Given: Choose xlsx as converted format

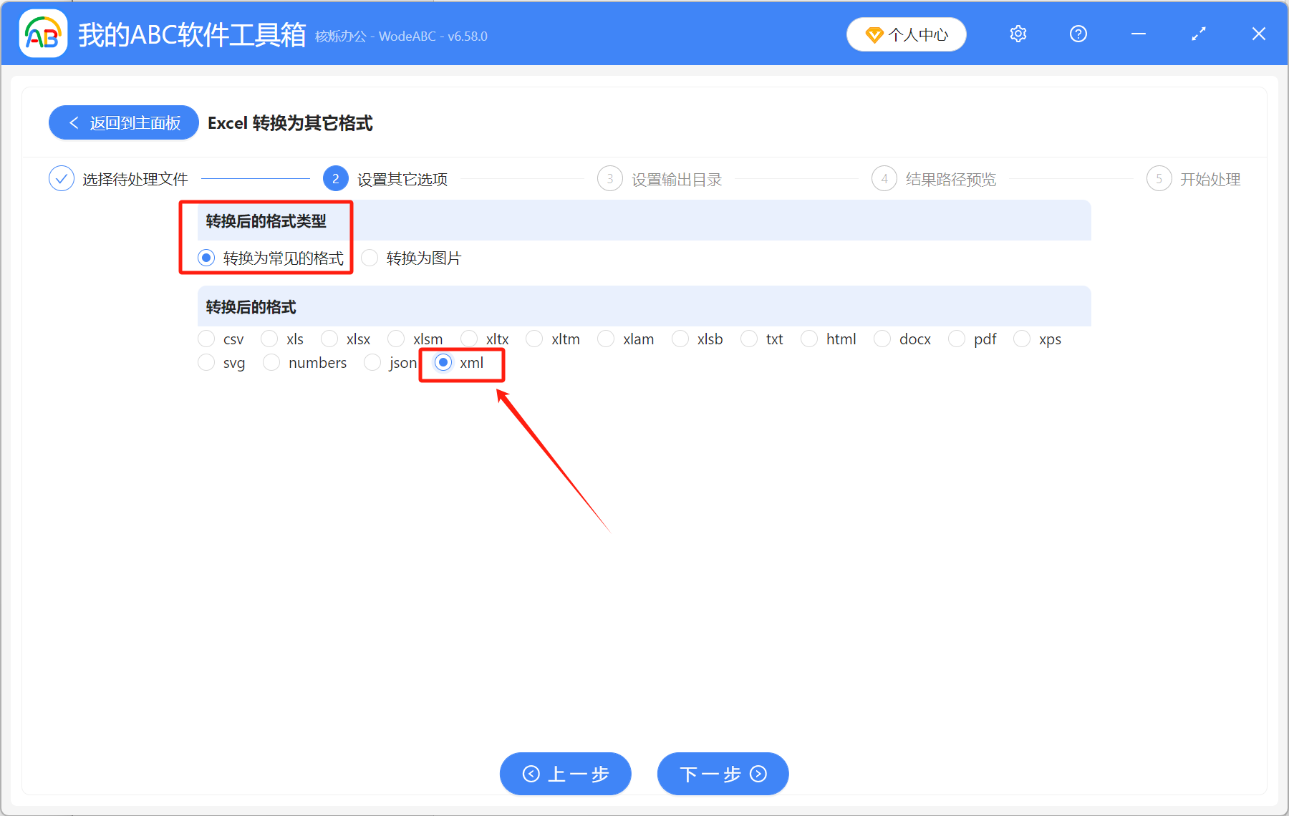Looking at the screenshot, I should click(329, 339).
